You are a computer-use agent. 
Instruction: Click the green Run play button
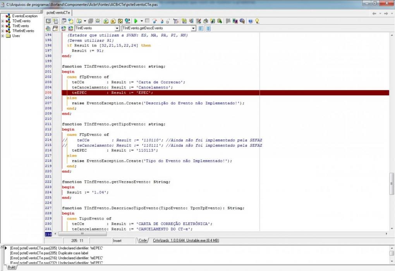136,21
